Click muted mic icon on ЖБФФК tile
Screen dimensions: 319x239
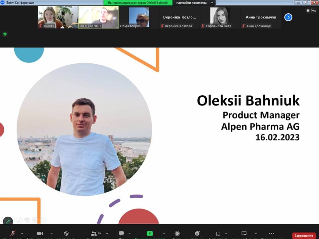point(41,26)
